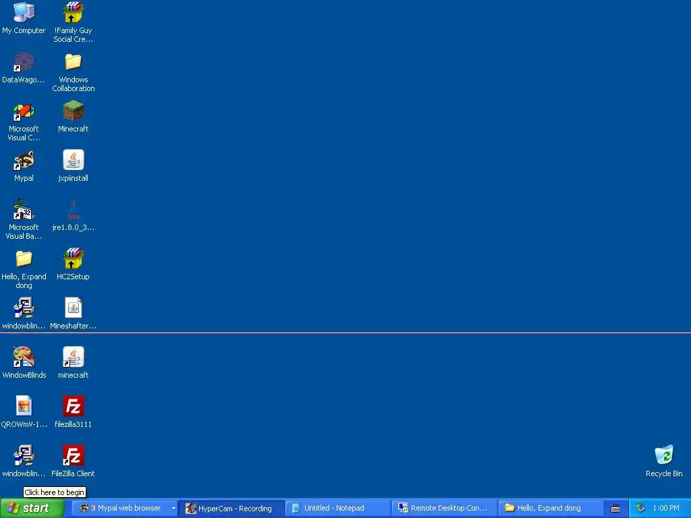Select the Windows Collaboration folder
691x518 pixels.
pos(73,61)
